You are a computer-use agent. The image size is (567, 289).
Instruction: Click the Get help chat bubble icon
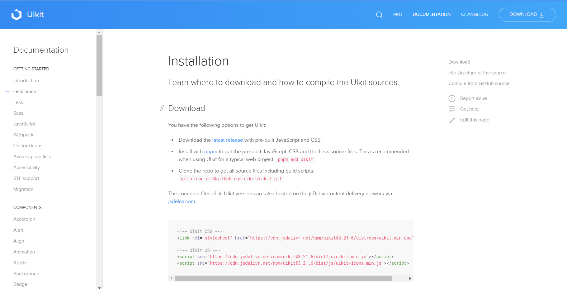(x=452, y=109)
